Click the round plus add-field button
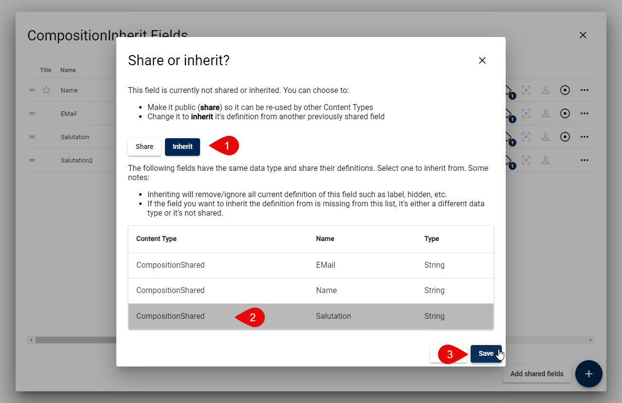 tap(588, 374)
